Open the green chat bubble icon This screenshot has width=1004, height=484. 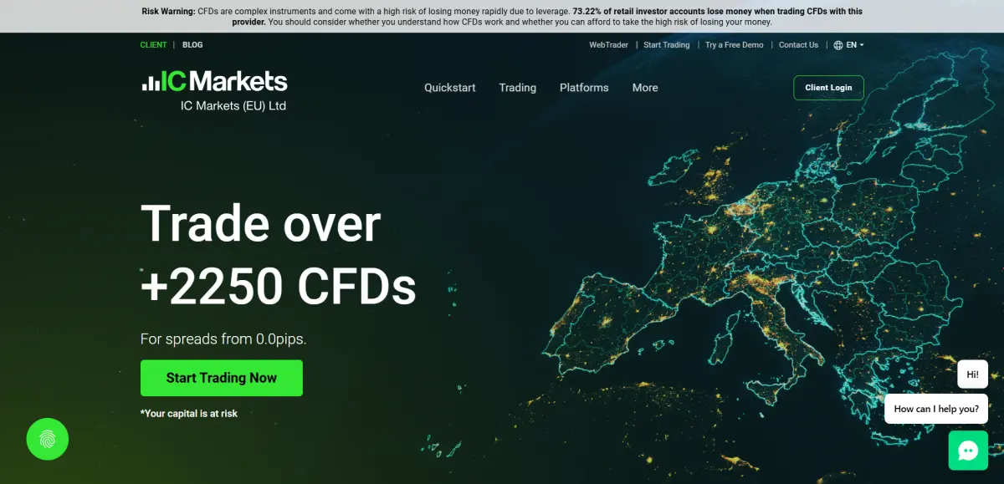coord(968,451)
